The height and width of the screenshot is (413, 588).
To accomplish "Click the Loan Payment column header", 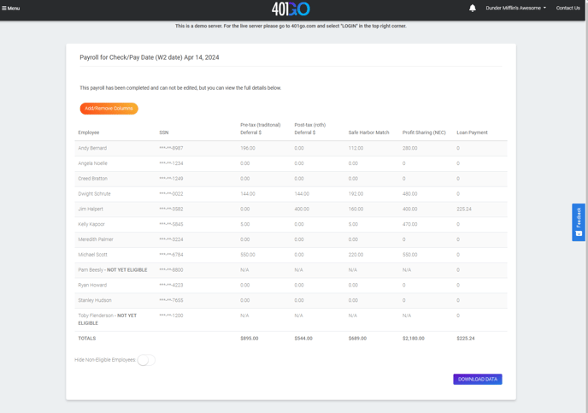I will point(472,133).
